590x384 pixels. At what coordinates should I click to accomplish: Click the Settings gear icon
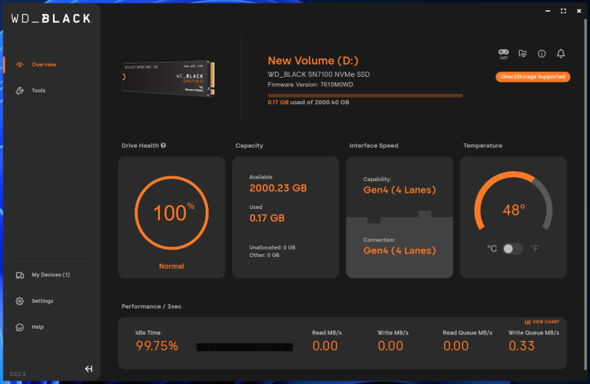click(20, 301)
